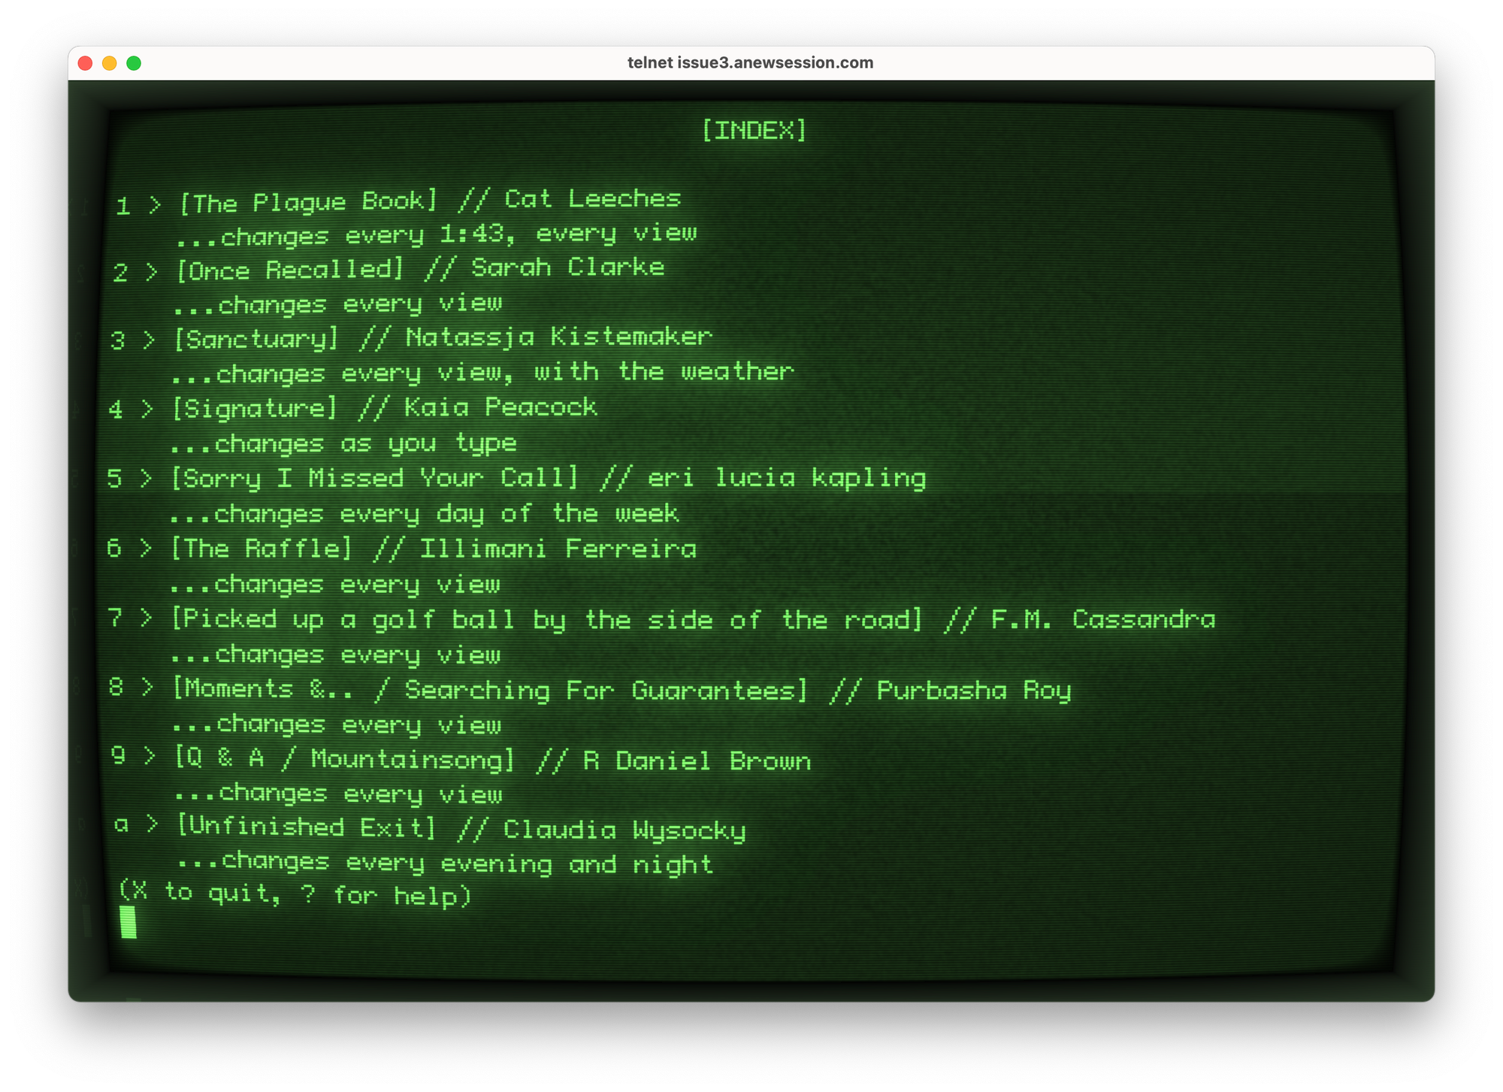The height and width of the screenshot is (1092, 1503).
Task: Click author name F.M. Cassandra
Action: [x=1102, y=619]
